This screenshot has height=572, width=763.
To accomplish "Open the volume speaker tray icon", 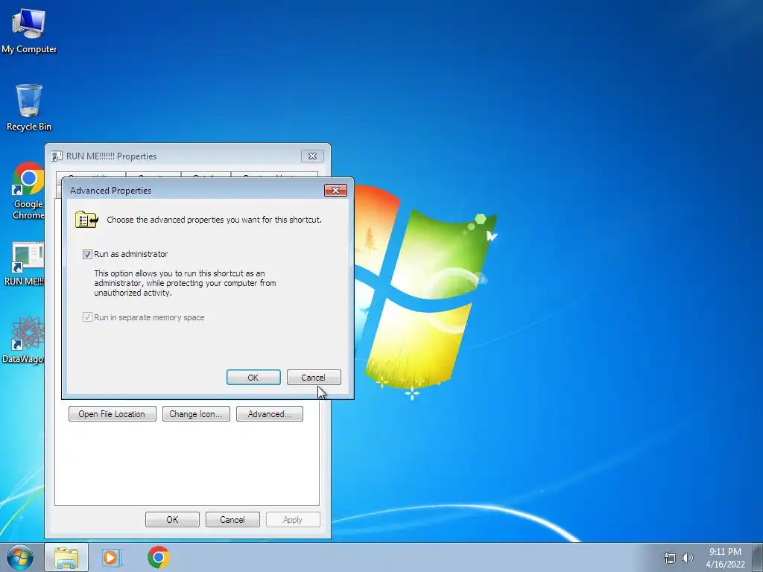I will click(x=688, y=558).
